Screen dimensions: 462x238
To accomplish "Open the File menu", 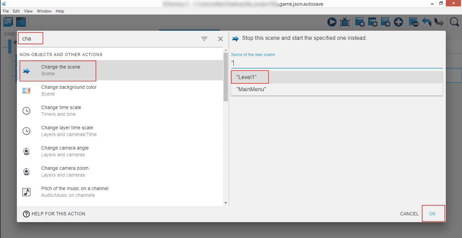I will pos(6,11).
